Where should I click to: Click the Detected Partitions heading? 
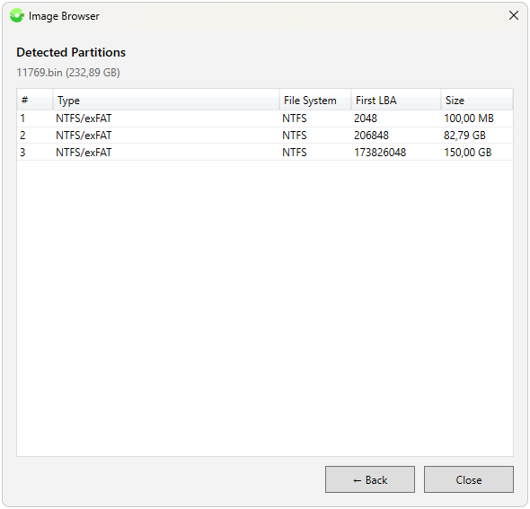(71, 52)
